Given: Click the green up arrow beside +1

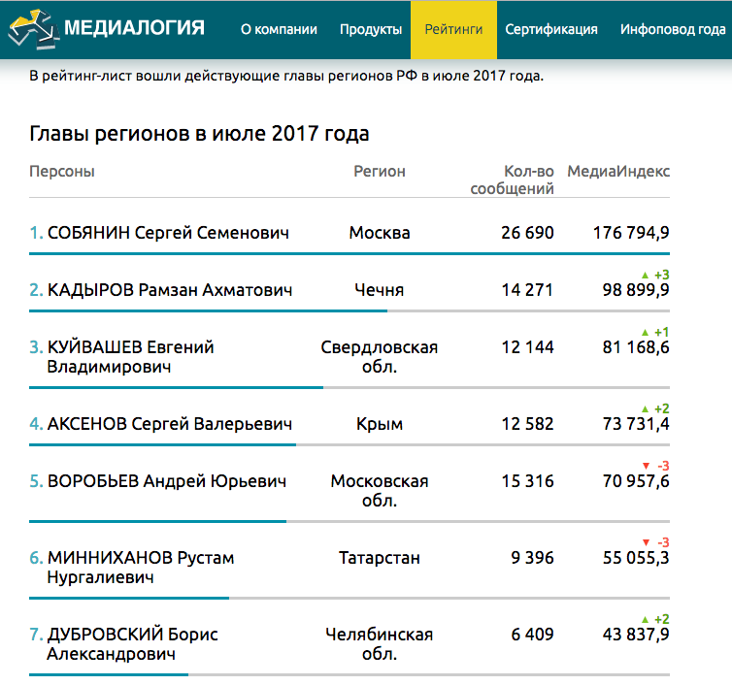Looking at the screenshot, I should (x=646, y=333).
